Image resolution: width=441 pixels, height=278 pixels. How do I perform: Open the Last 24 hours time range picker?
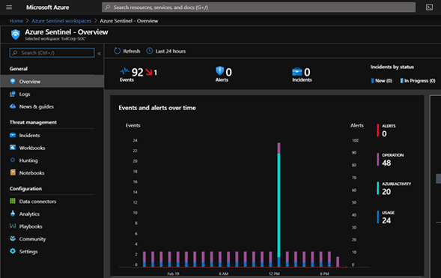pos(166,51)
